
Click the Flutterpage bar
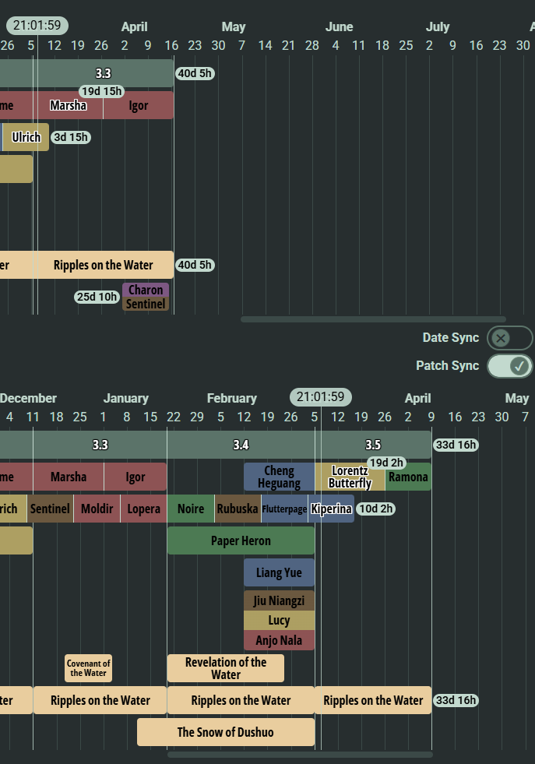(284, 509)
